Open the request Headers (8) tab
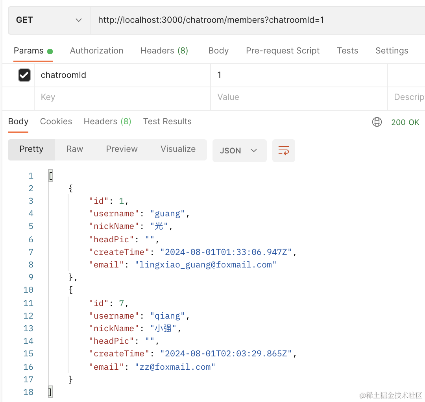 point(164,51)
